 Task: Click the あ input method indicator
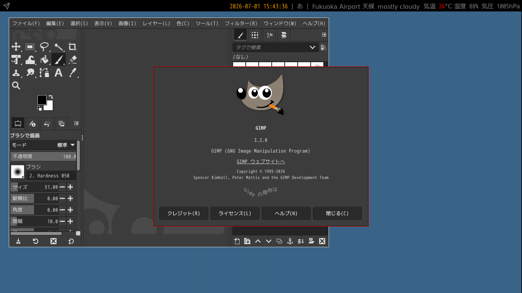point(300,6)
